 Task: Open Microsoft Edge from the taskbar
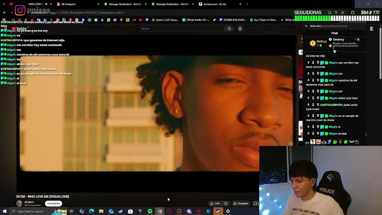point(91,211)
